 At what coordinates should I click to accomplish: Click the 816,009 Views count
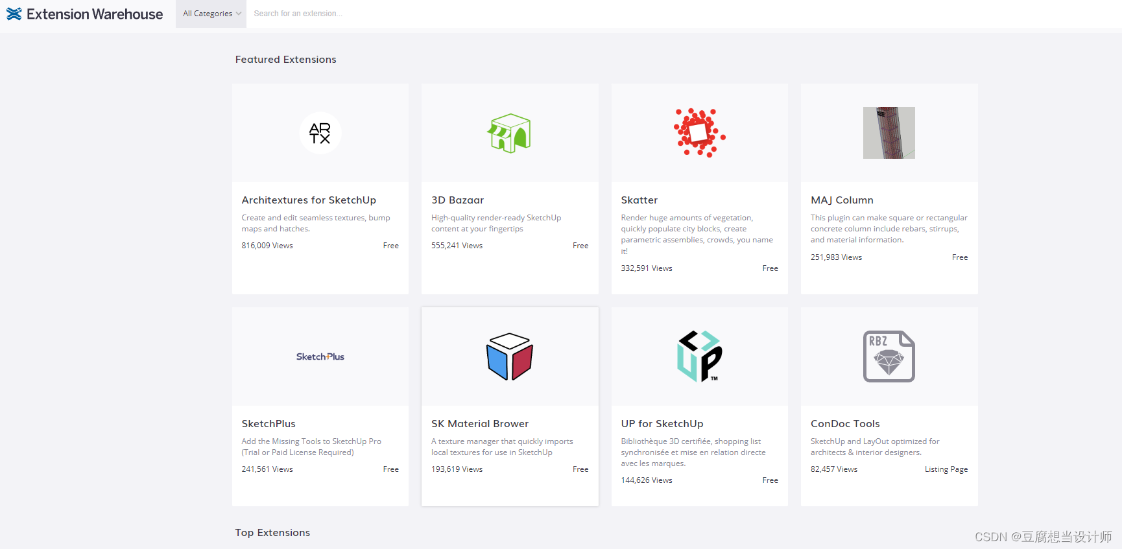coord(267,246)
